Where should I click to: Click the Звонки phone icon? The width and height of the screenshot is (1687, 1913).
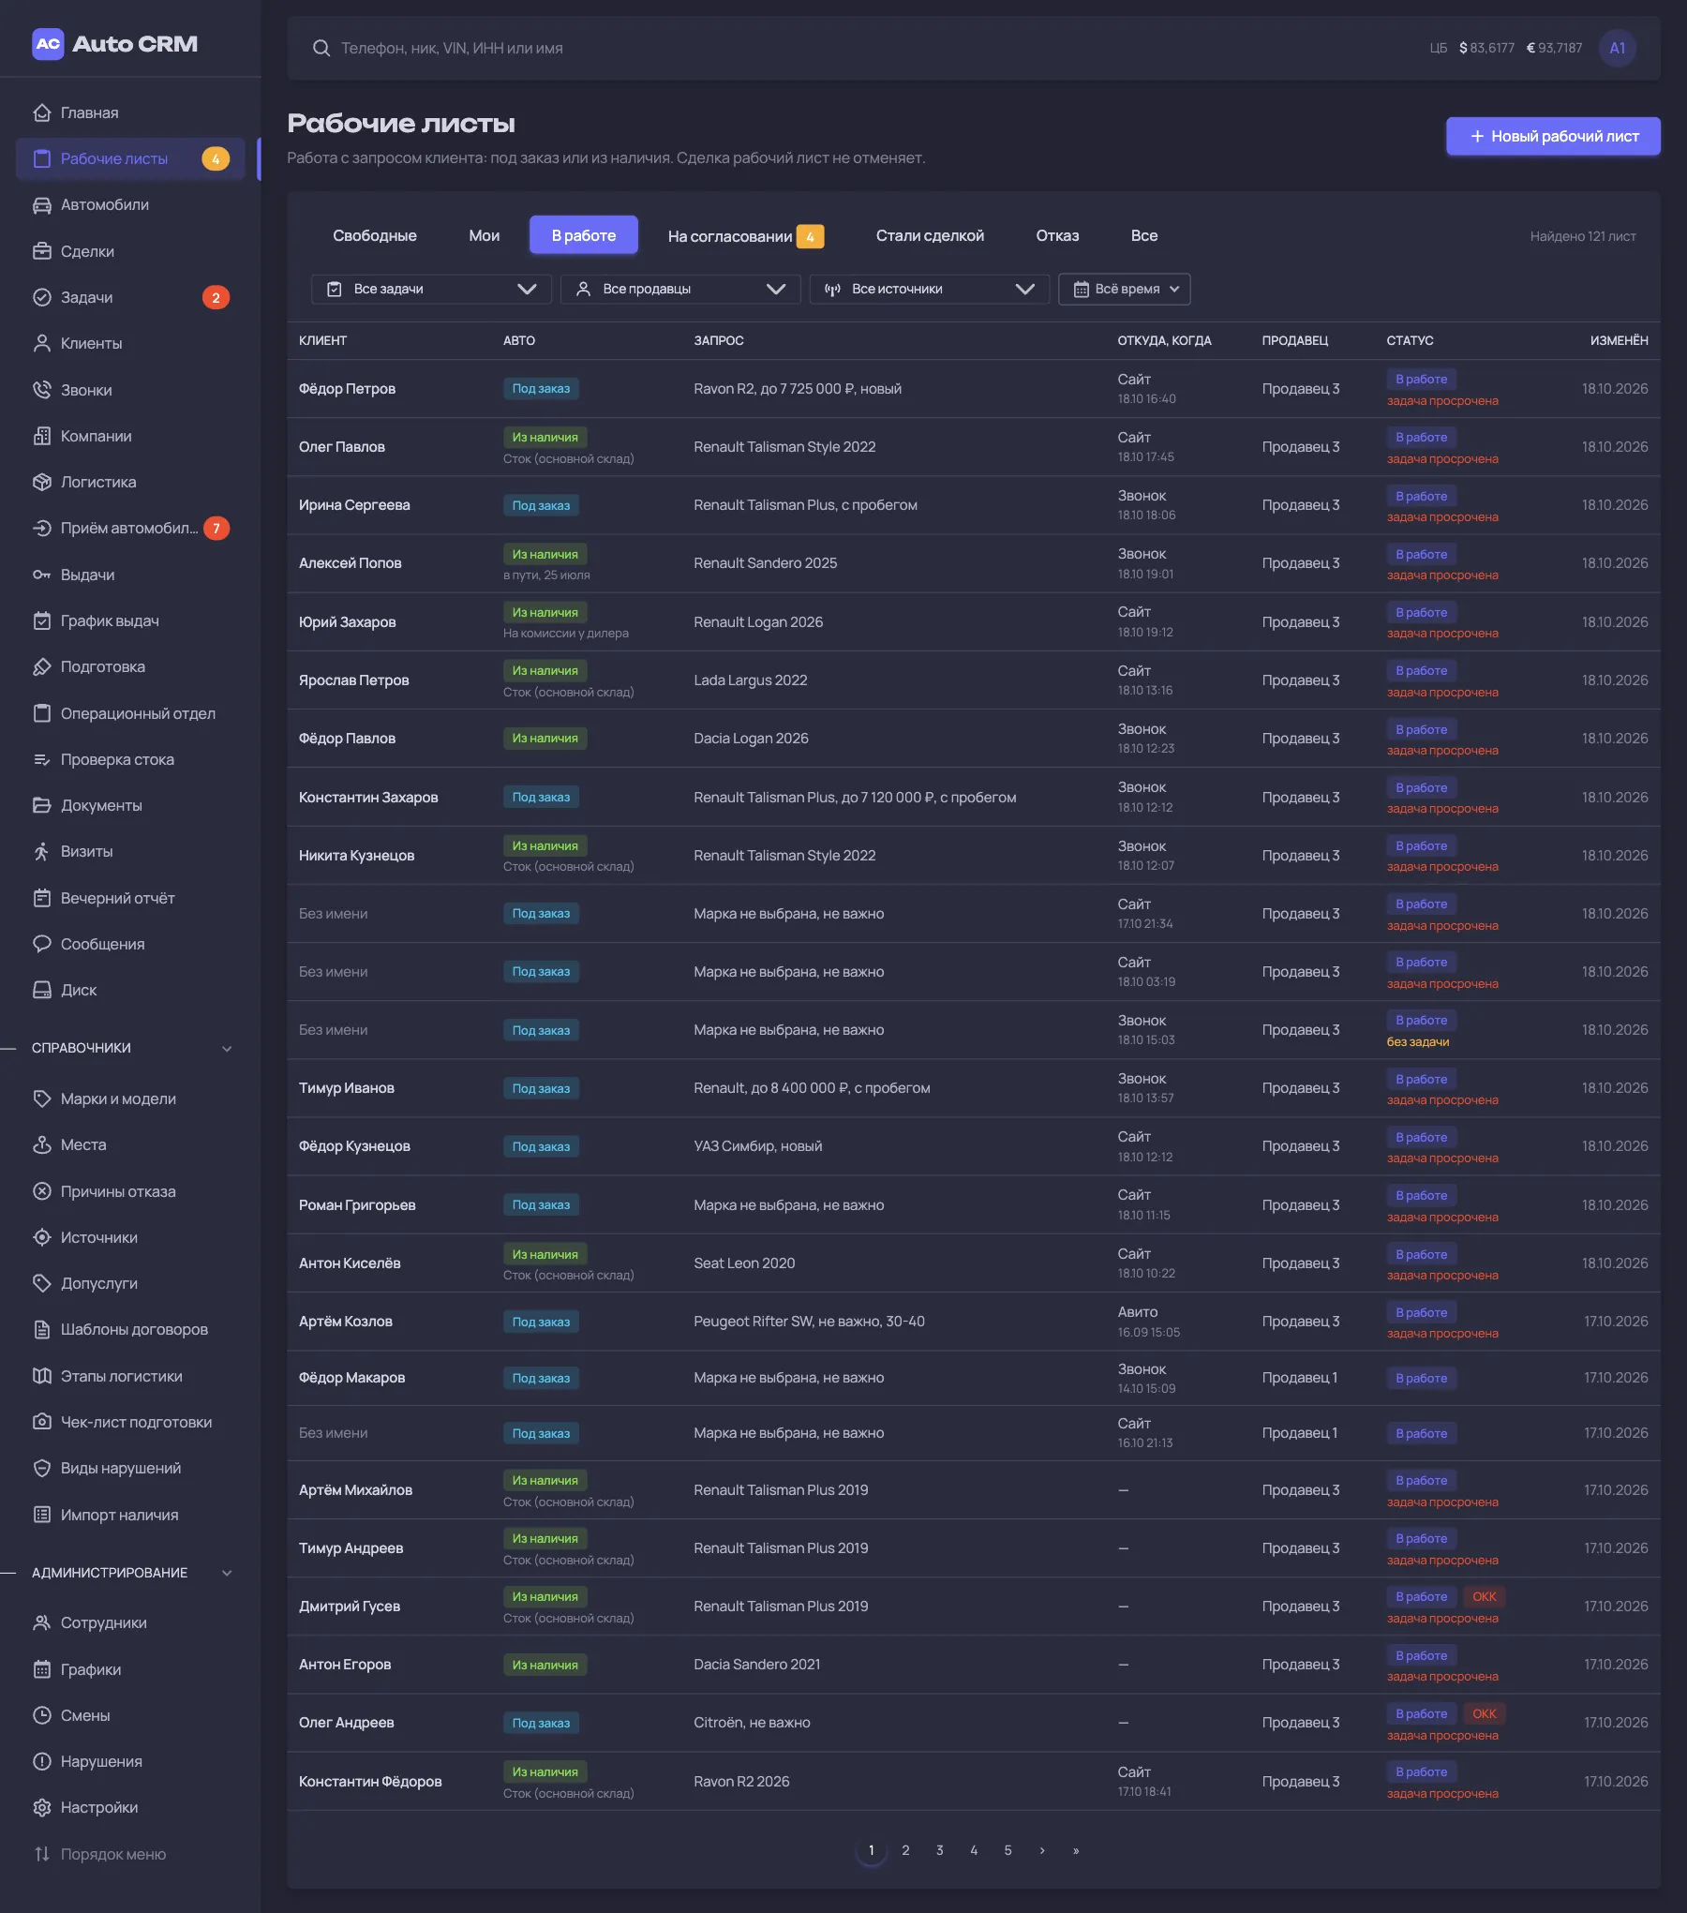[42, 390]
